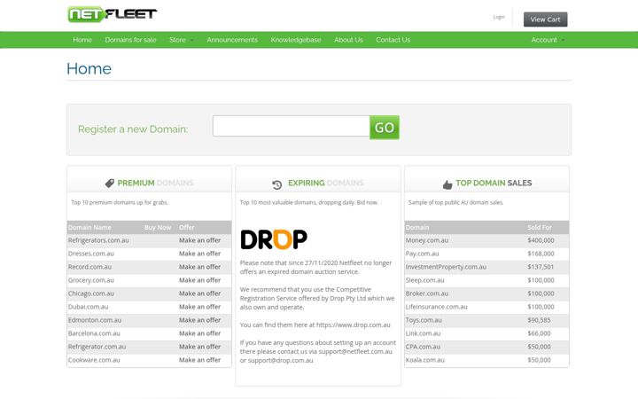Go to the Home menu item
The width and height of the screenshot is (638, 399).
click(x=82, y=40)
